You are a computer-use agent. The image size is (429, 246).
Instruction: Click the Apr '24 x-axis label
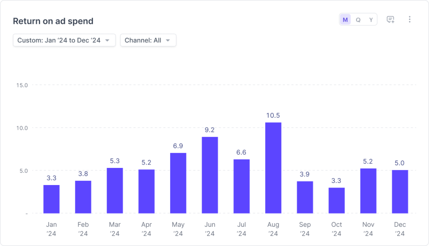[147, 229]
